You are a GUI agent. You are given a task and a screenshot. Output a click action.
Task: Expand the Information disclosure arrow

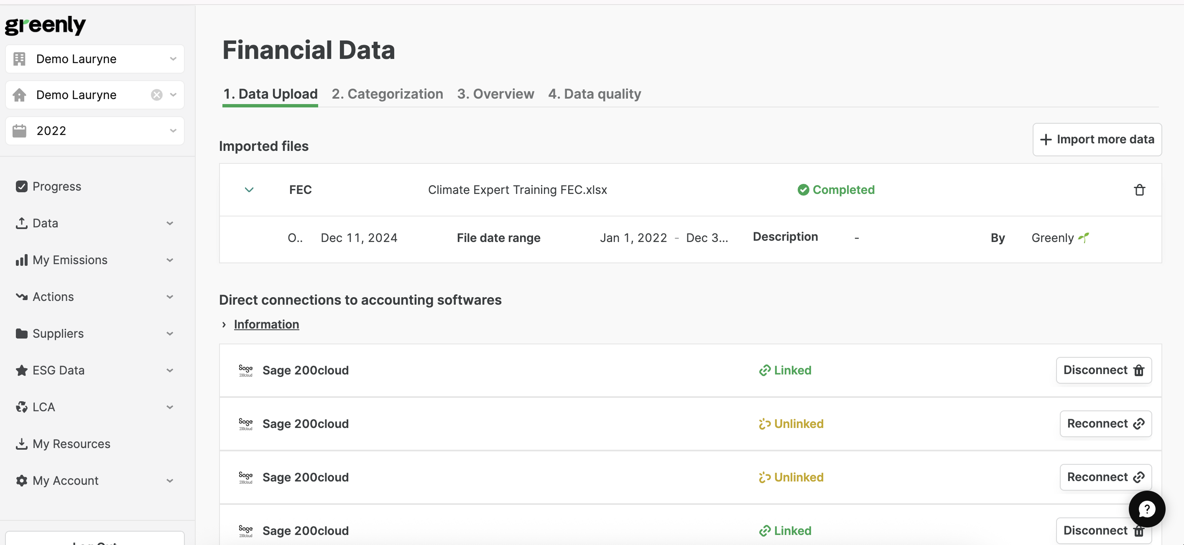pos(224,324)
